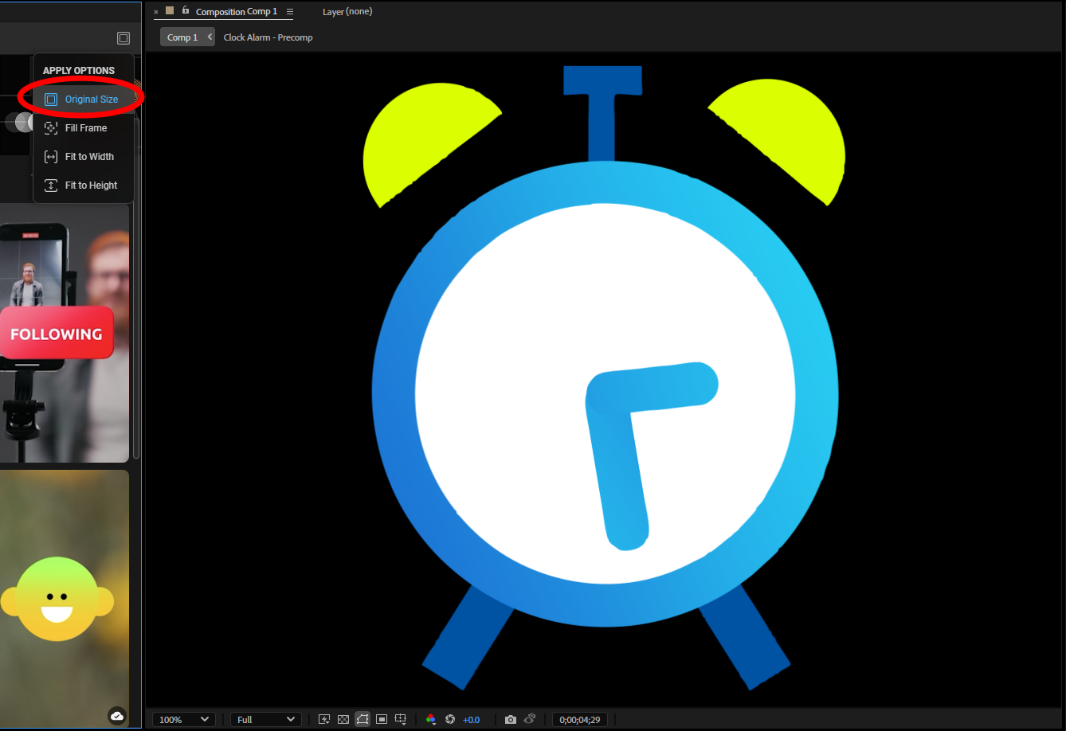Select the Fast Previews icon

click(324, 718)
